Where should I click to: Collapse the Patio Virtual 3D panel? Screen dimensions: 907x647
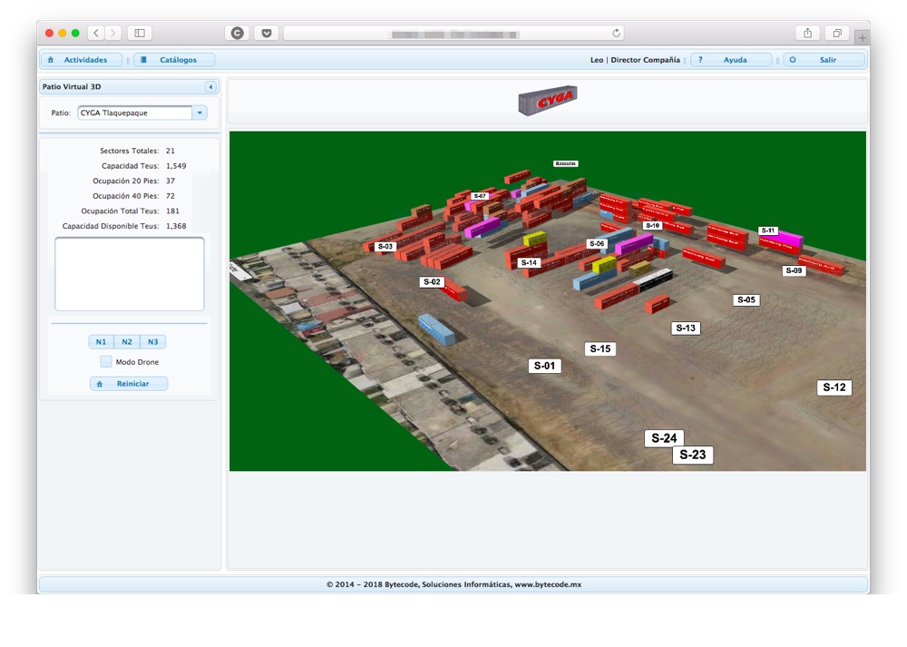pos(210,87)
